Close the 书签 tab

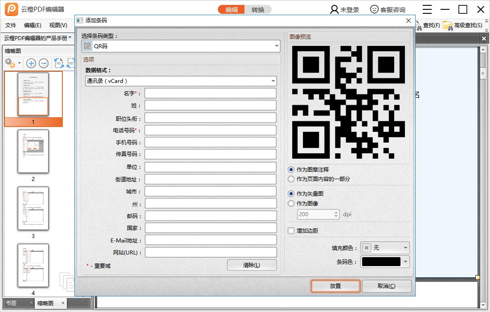[x=31, y=302]
